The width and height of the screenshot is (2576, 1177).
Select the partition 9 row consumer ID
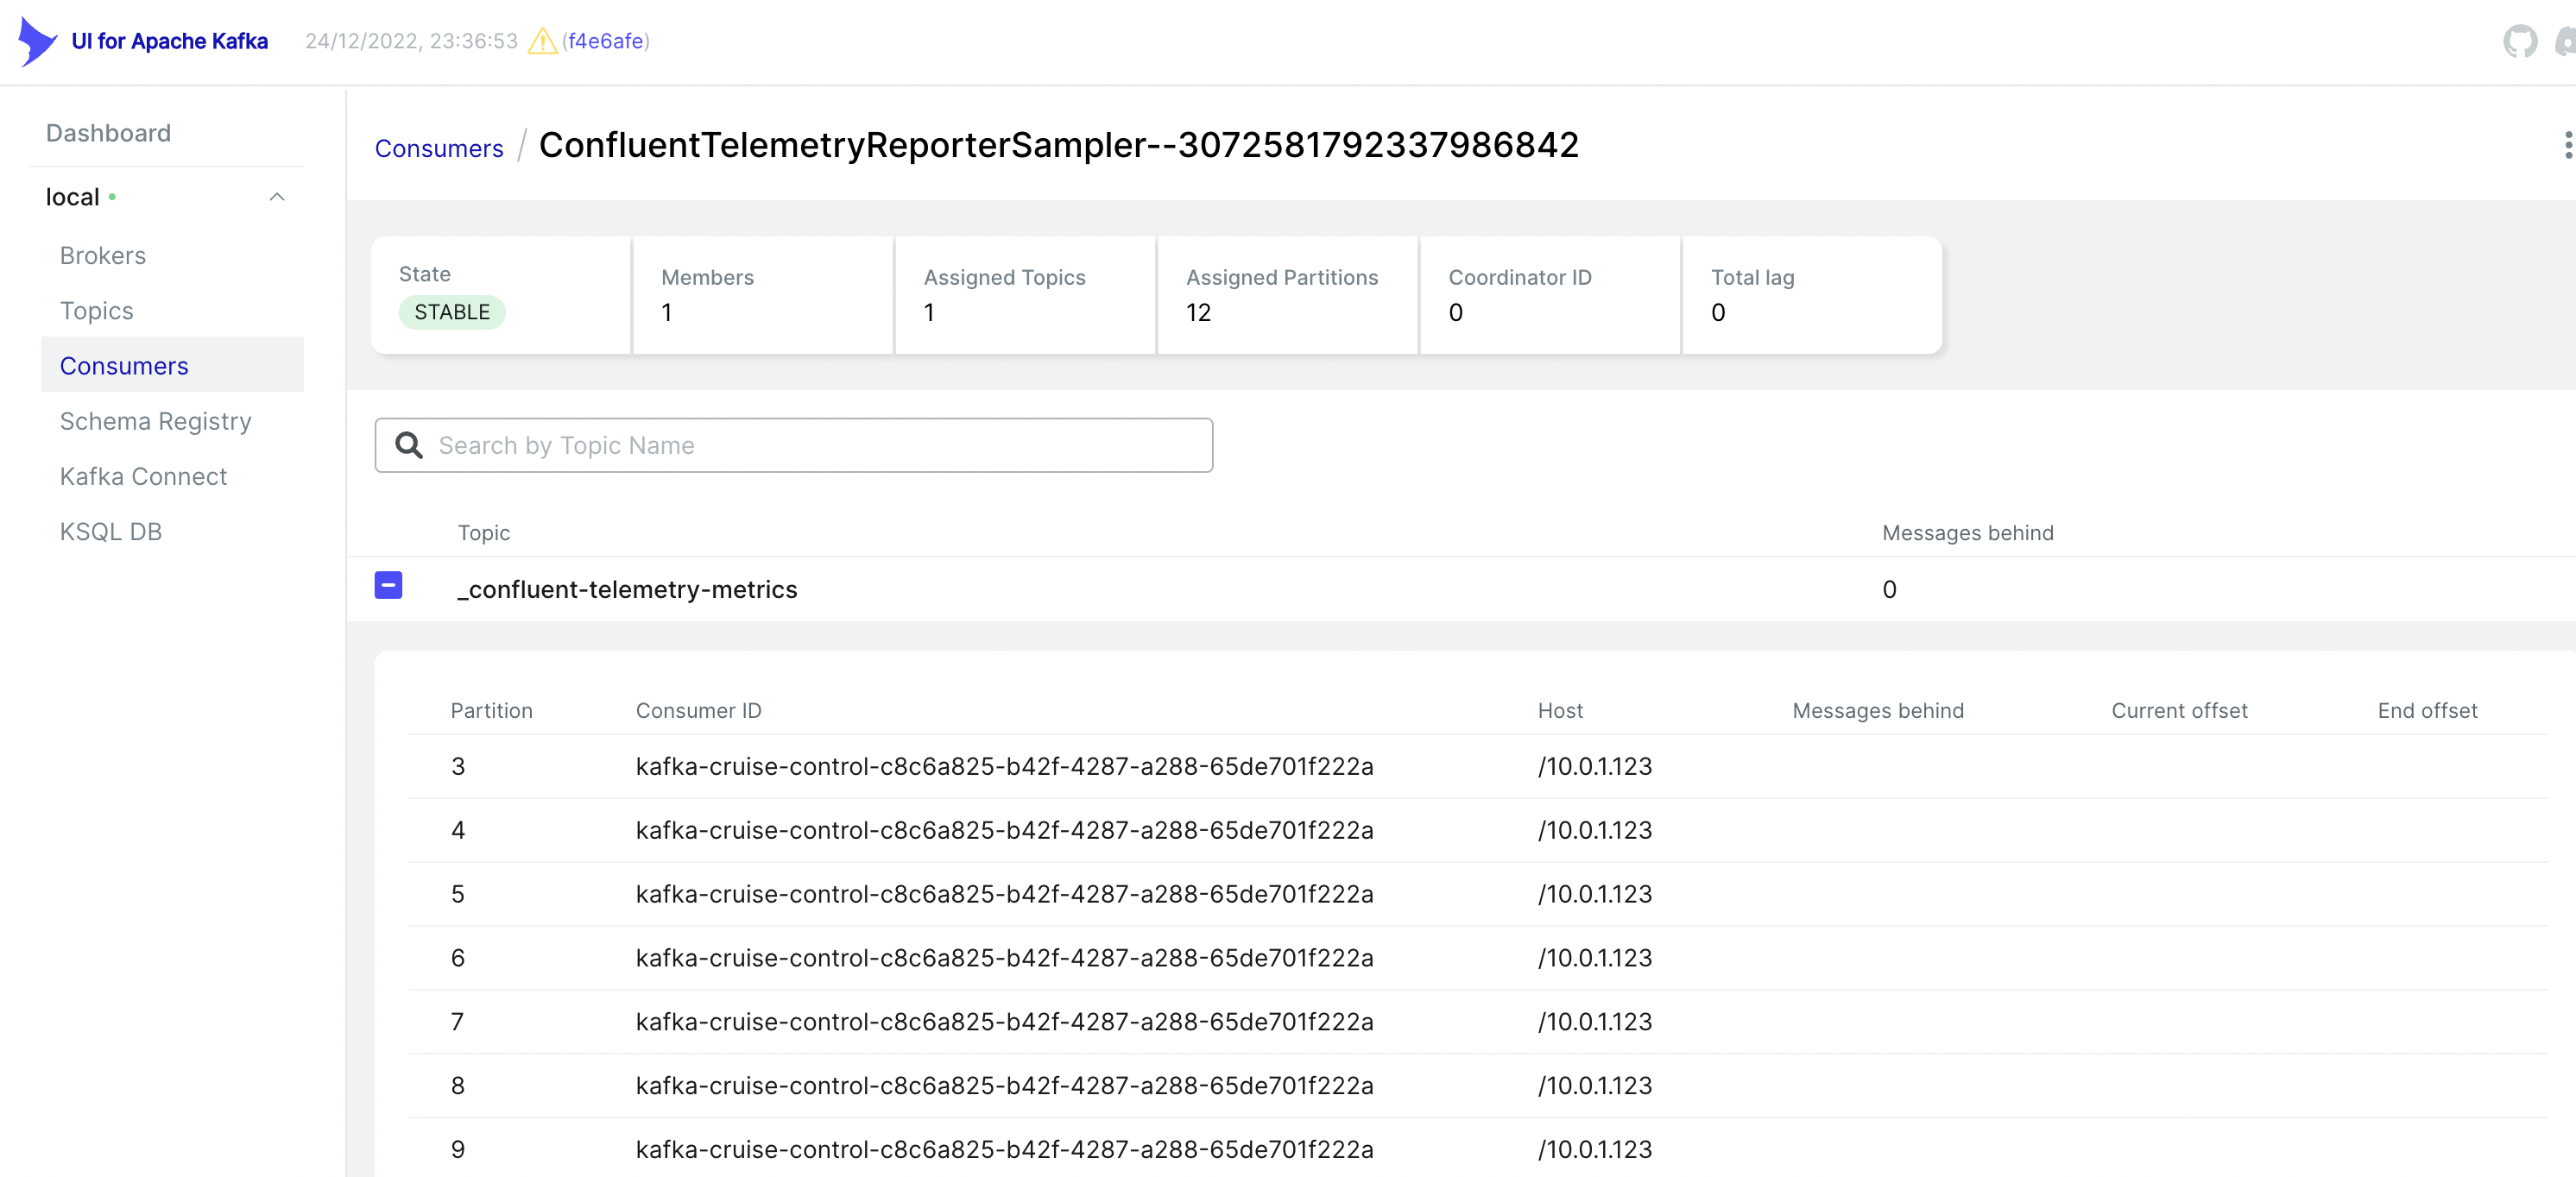[x=1004, y=1150]
